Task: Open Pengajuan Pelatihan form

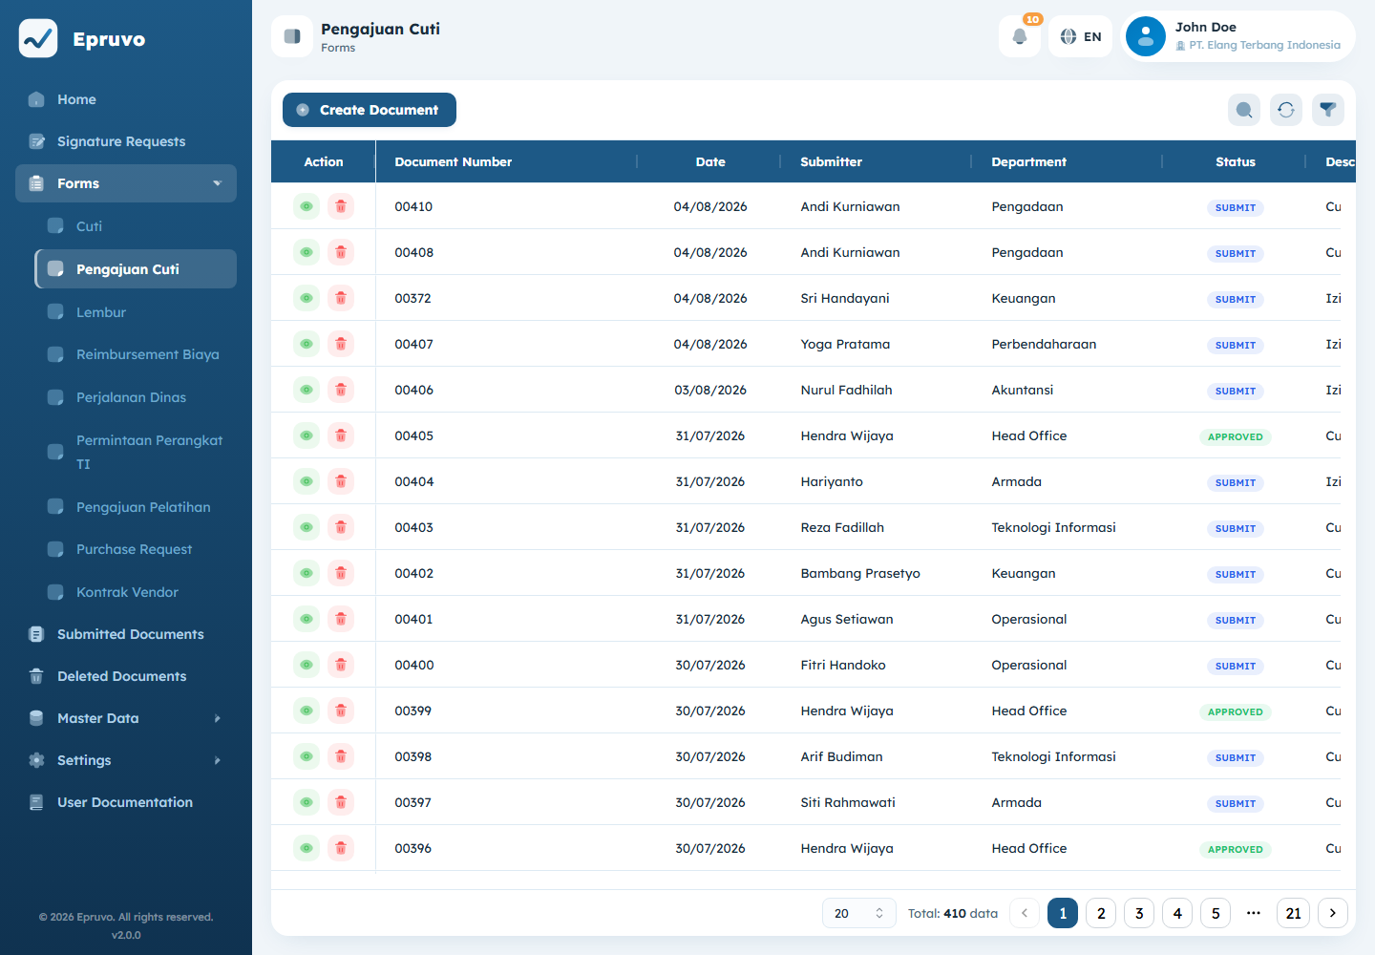Action: pos(136,507)
